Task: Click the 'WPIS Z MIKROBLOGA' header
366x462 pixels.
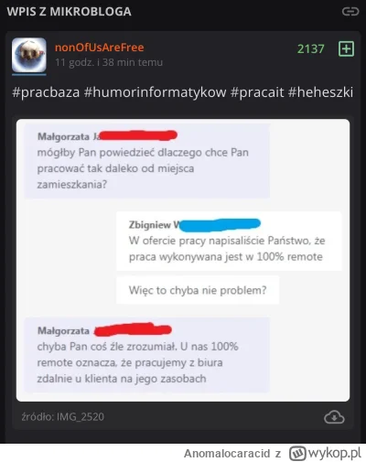Action: pyautogui.click(x=70, y=12)
